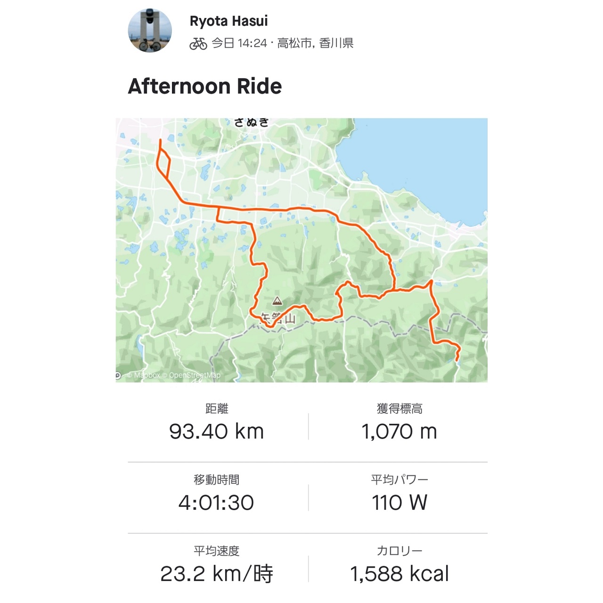This screenshot has height=603, width=603.
Task: Select the 平均速度 23.2 km/時 stat
Action: pos(217,565)
